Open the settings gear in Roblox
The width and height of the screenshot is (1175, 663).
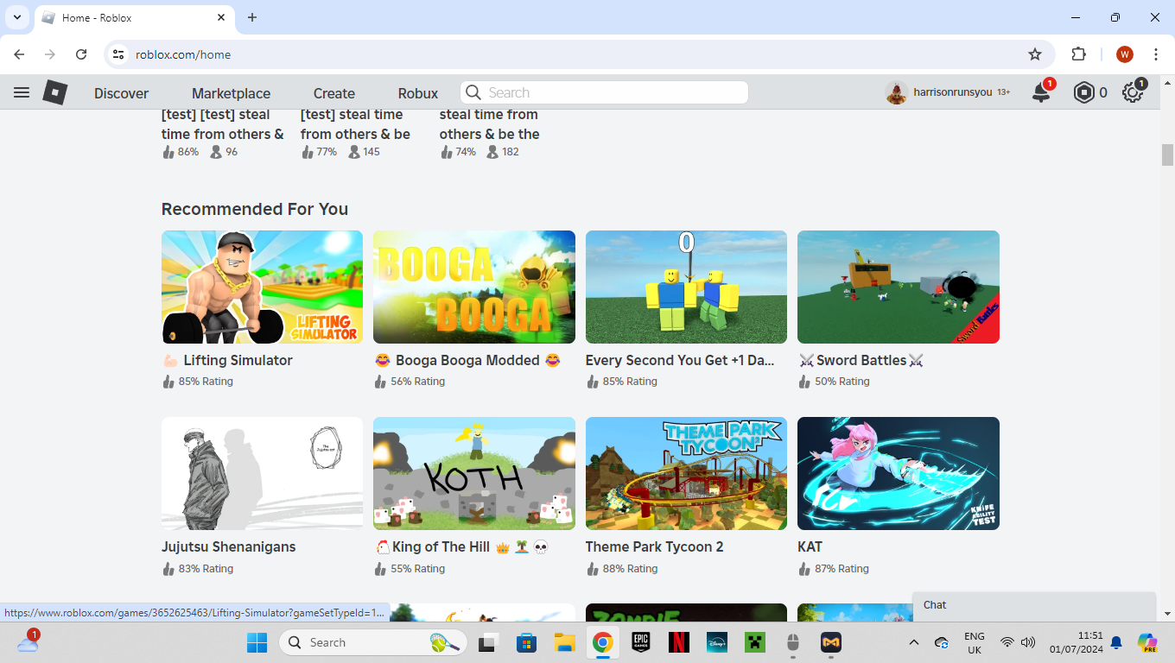coord(1132,92)
